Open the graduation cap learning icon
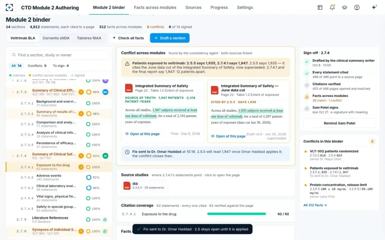385x240 pixels. [x=345, y=7]
